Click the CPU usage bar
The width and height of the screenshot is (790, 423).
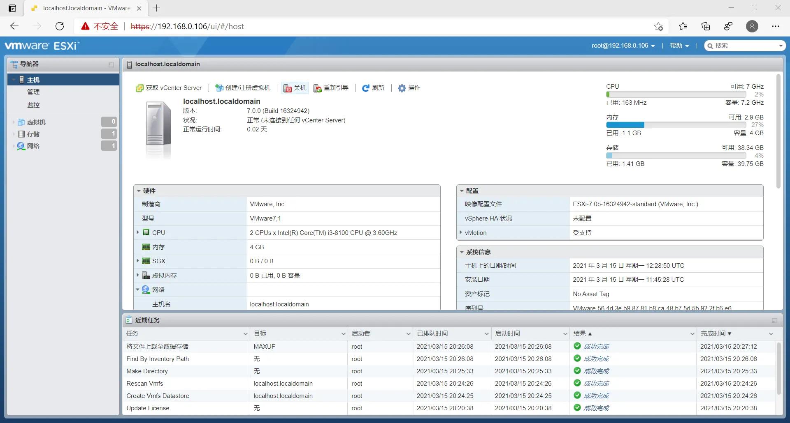[x=676, y=94]
